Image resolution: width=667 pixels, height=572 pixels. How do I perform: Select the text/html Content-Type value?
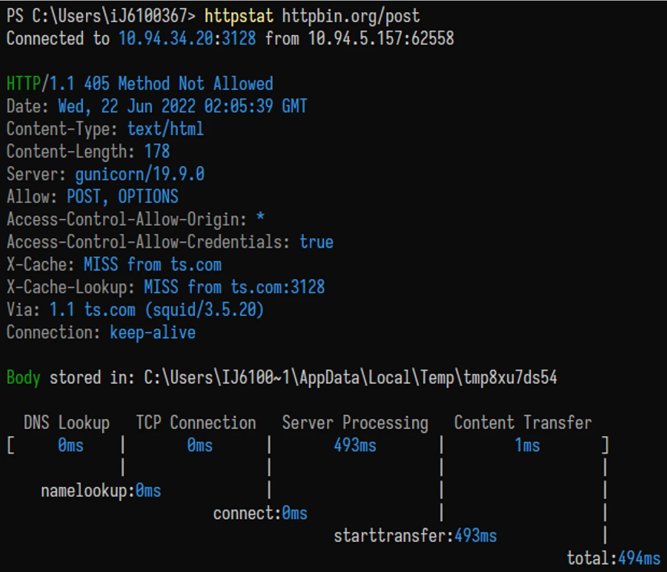165,129
